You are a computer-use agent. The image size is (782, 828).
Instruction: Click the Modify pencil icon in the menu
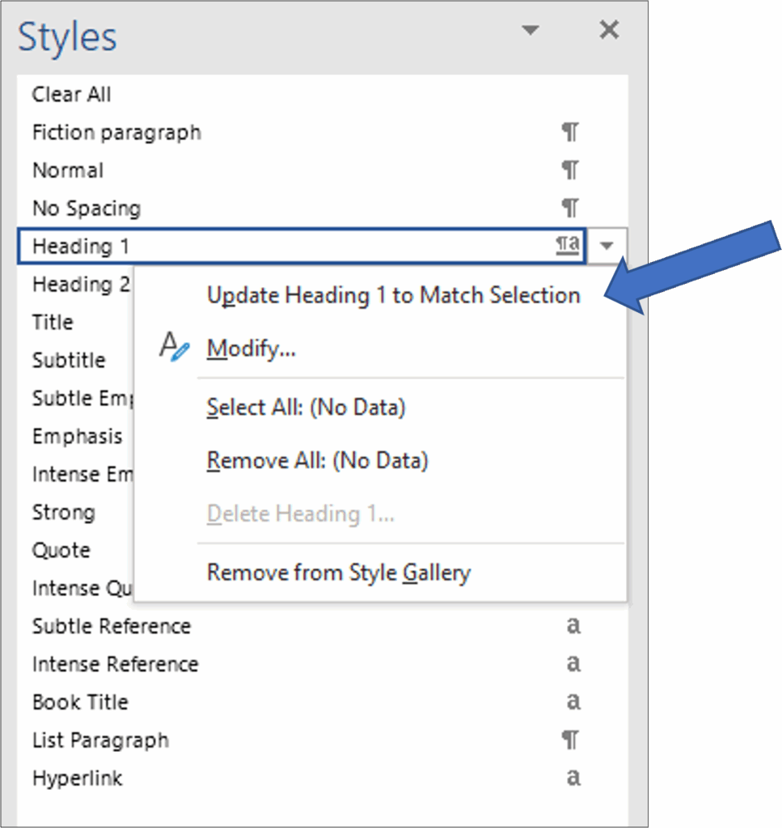(174, 348)
